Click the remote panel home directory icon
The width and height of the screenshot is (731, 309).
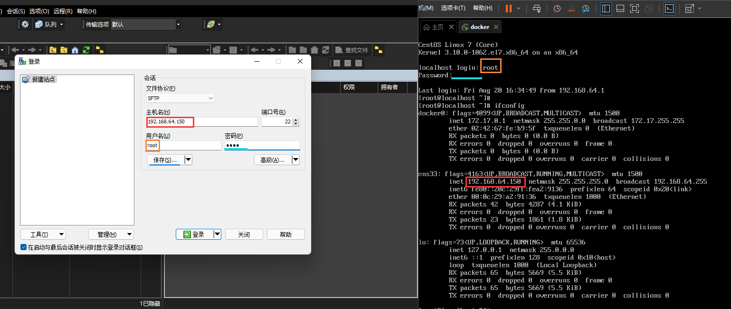tap(314, 50)
